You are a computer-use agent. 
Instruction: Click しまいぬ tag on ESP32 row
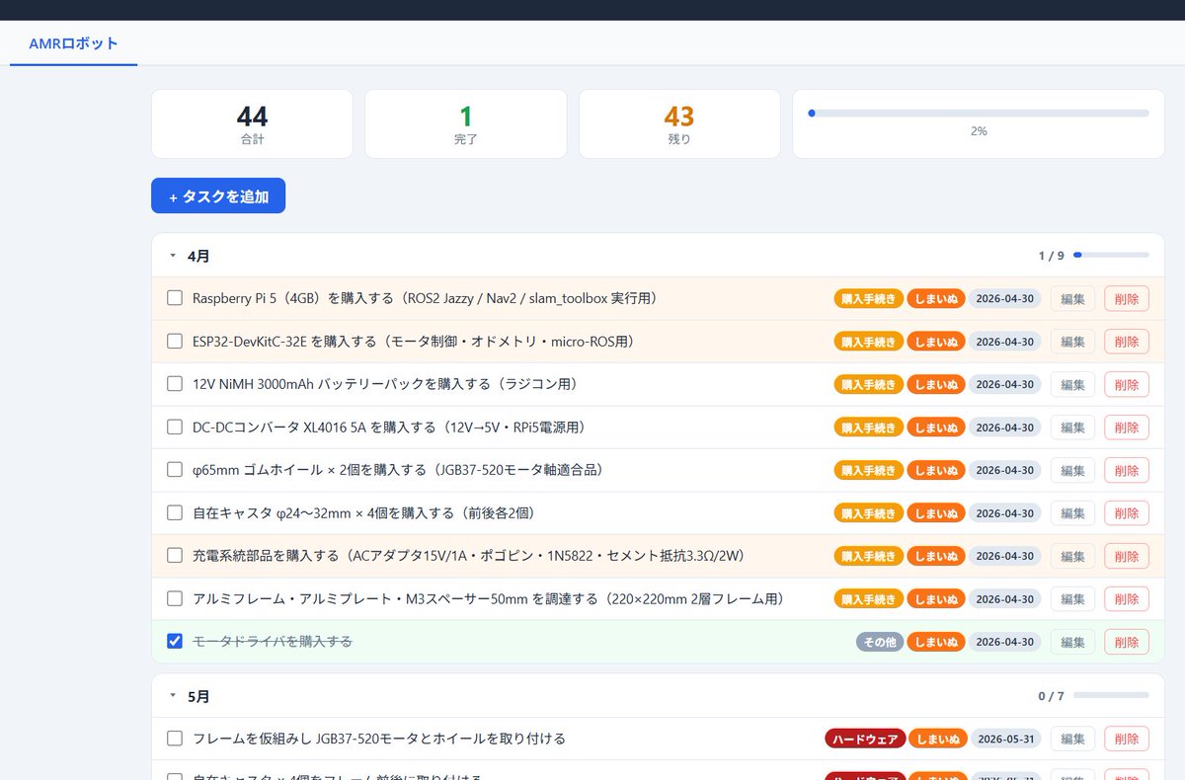click(936, 342)
